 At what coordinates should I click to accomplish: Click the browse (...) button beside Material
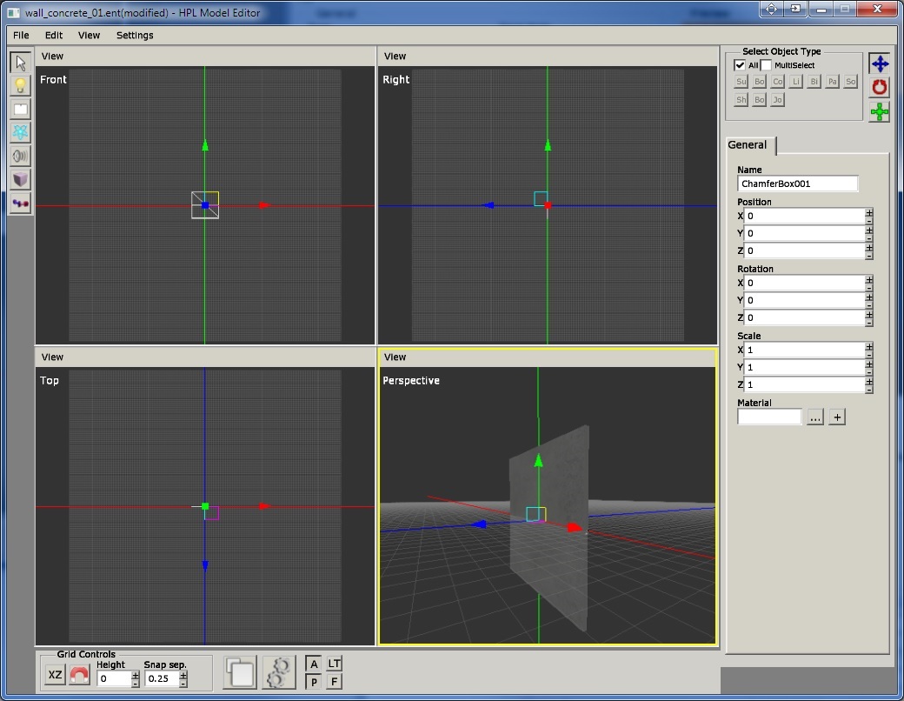click(814, 417)
